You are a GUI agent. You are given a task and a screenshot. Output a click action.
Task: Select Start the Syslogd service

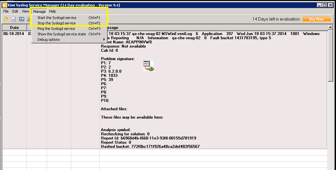[x=57, y=18]
